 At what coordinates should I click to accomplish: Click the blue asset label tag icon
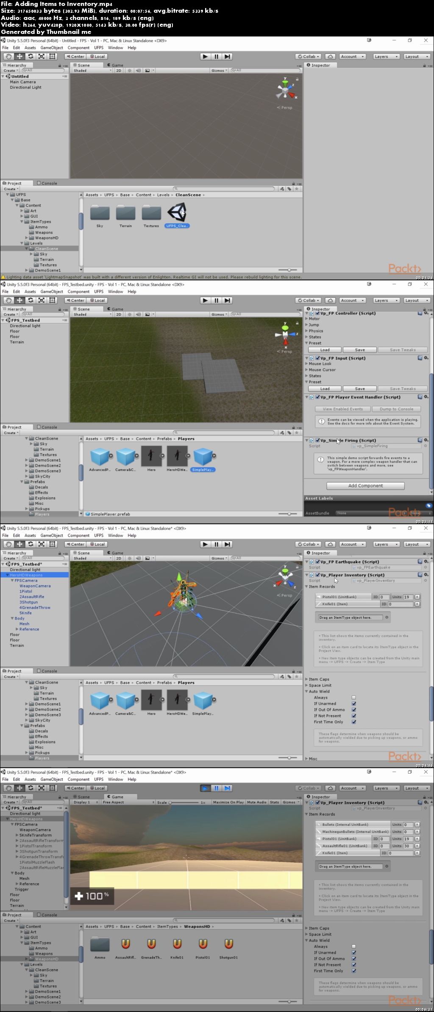pyautogui.click(x=428, y=506)
